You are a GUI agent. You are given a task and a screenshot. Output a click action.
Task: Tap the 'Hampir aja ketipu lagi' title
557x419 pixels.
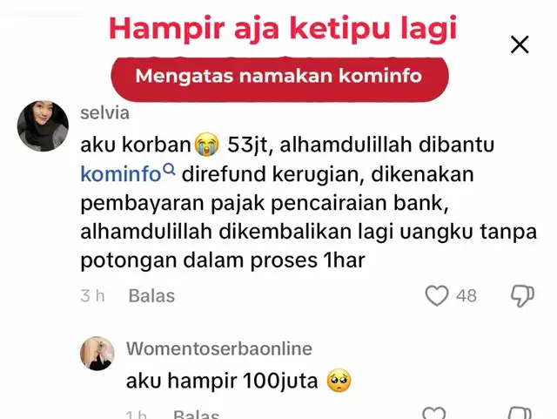click(x=283, y=29)
